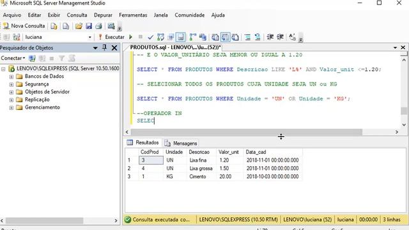
Task: Expand the Gerenciamento folder
Action: tap(12, 108)
